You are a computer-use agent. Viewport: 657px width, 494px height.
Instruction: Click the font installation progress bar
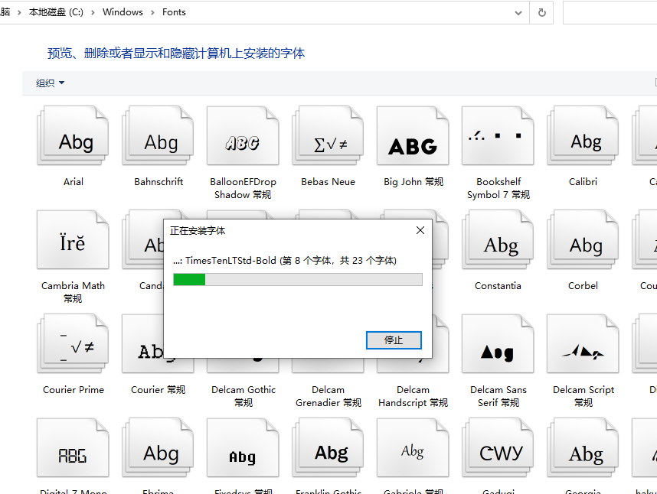click(x=298, y=280)
